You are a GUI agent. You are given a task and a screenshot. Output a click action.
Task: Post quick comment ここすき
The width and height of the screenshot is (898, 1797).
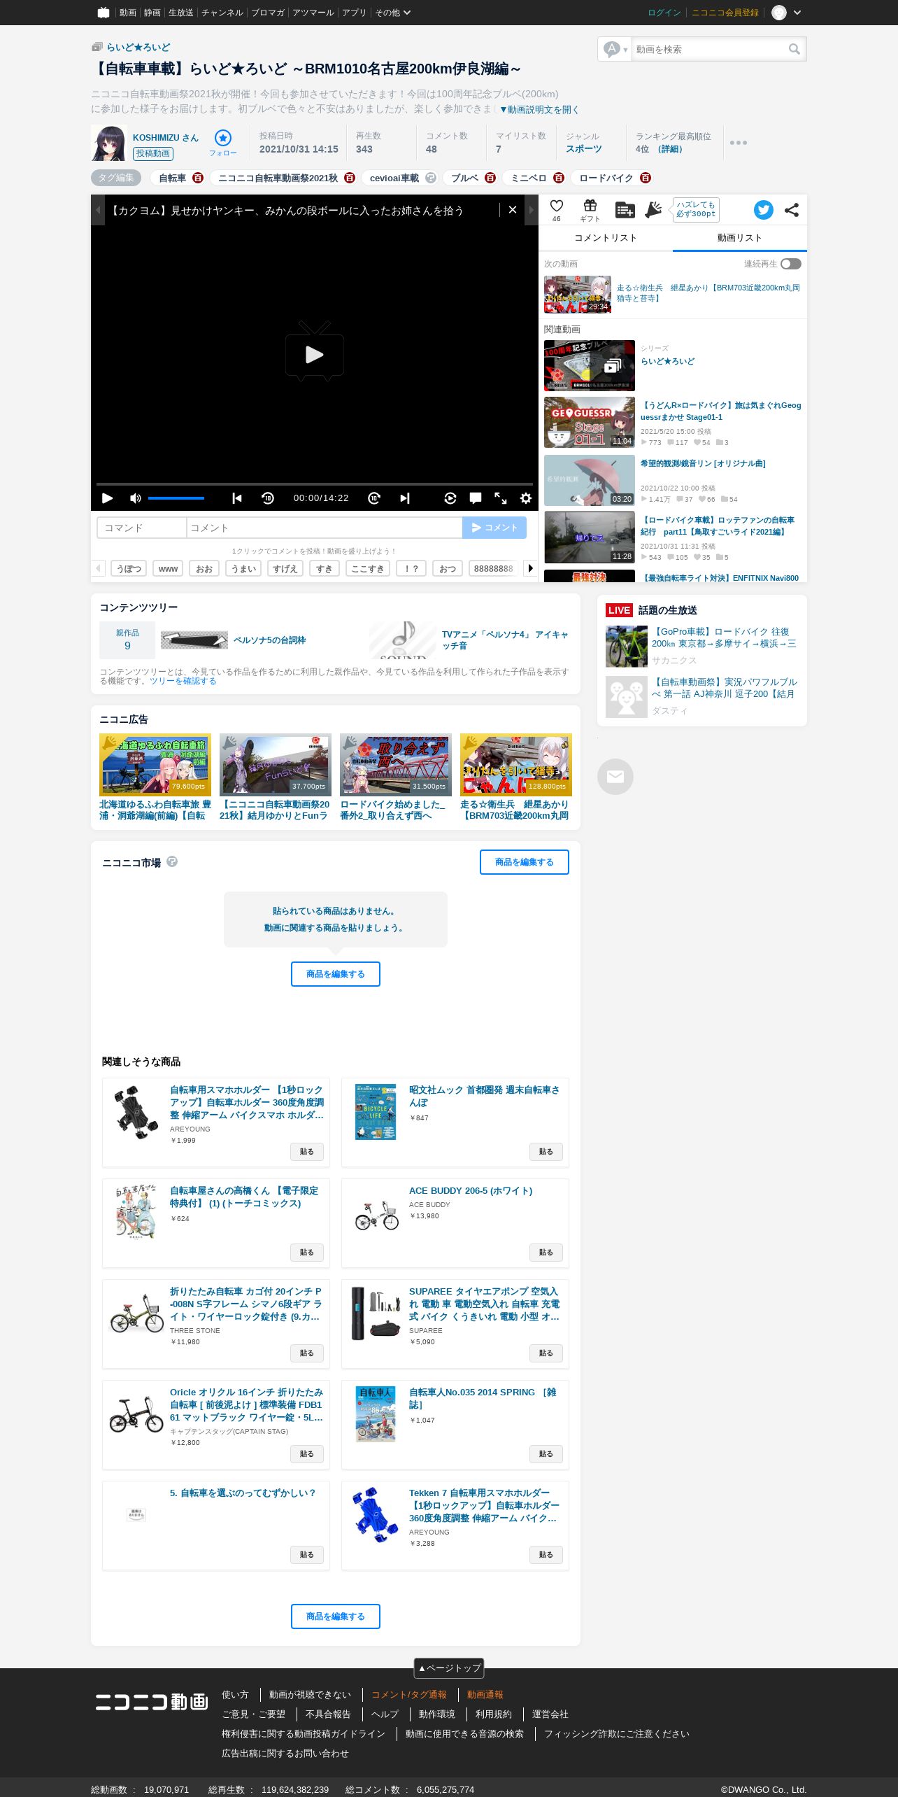(368, 569)
